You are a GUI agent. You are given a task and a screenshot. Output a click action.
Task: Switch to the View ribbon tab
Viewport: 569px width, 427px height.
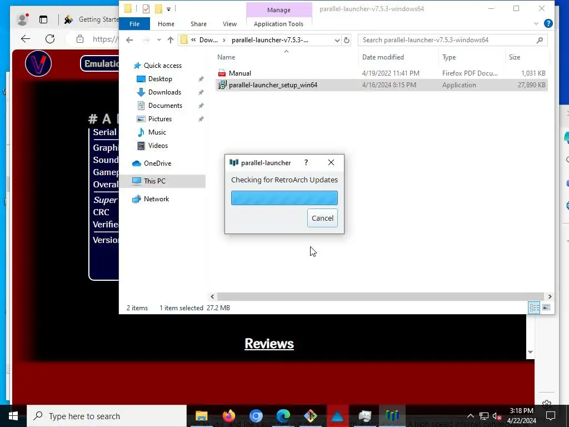[229, 24]
